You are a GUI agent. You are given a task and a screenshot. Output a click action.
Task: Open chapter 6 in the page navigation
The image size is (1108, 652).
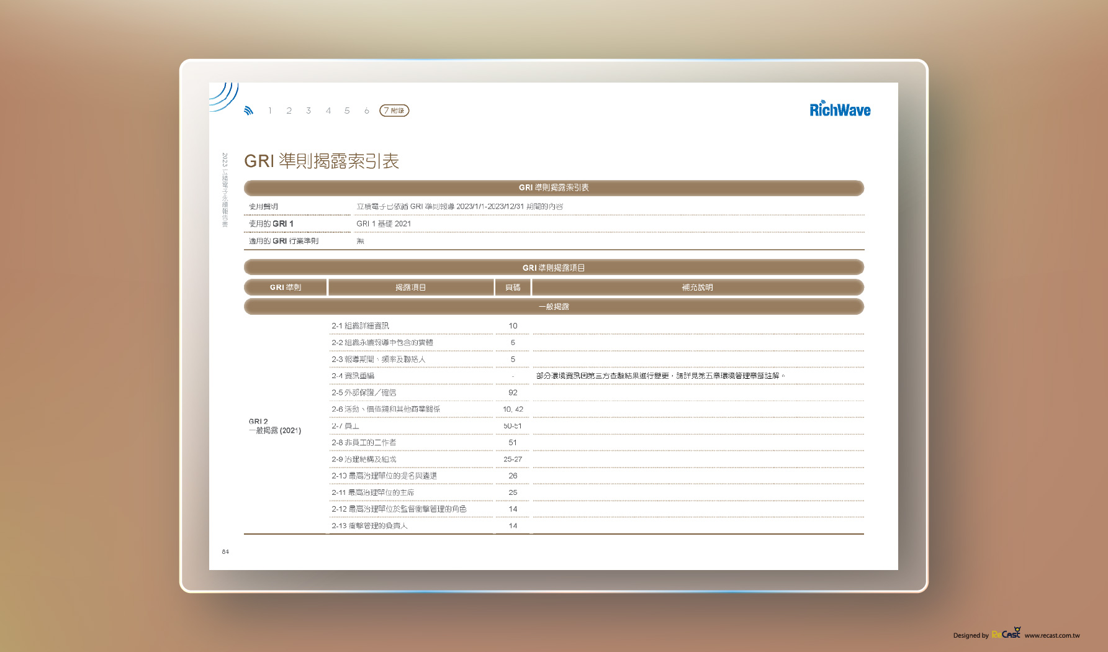pyautogui.click(x=367, y=111)
